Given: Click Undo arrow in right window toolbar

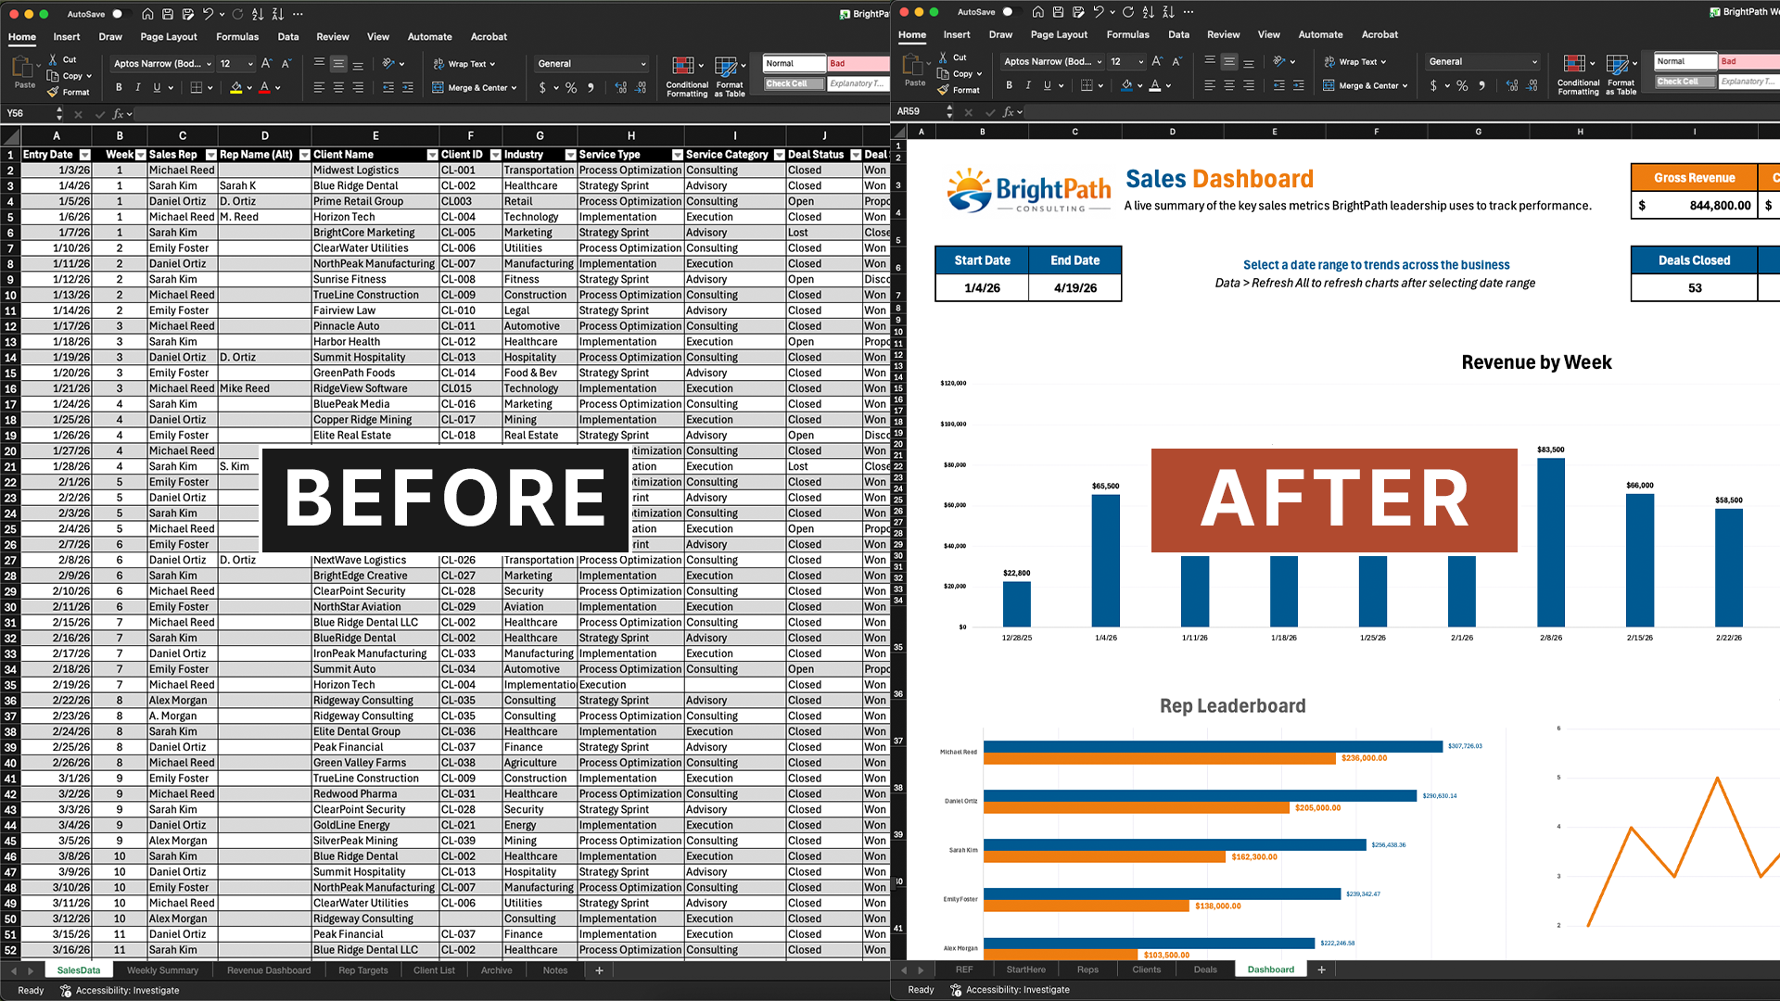Looking at the screenshot, I should 1099,12.
